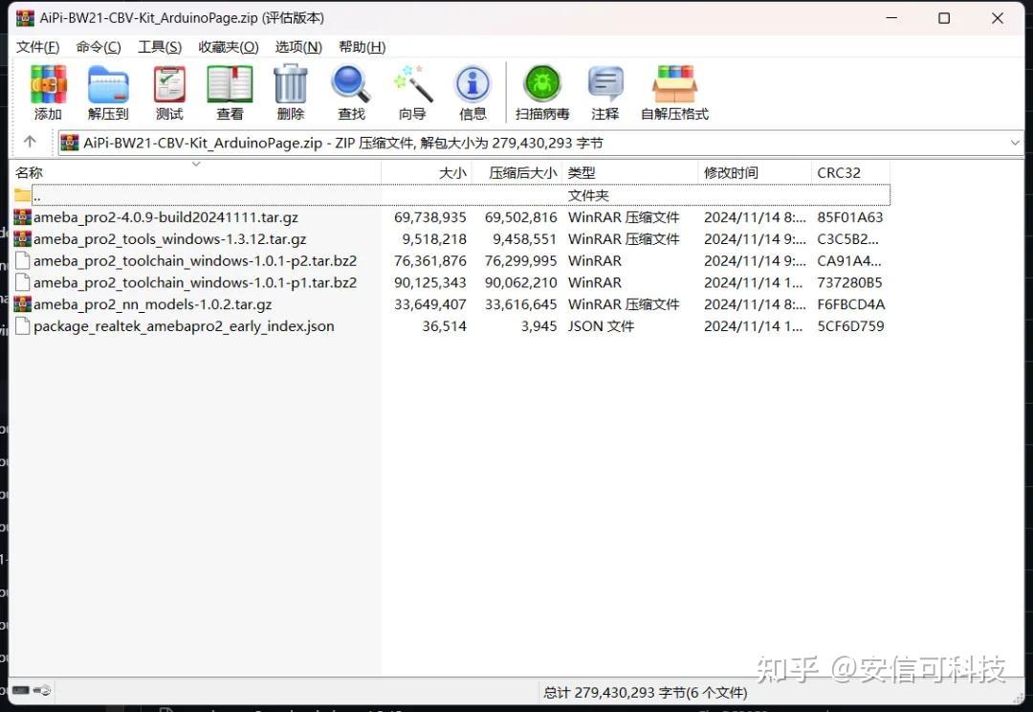The height and width of the screenshot is (712, 1033).
Task: Click the 解压到 (Extract to) toolbar icon
Action: pos(108,84)
